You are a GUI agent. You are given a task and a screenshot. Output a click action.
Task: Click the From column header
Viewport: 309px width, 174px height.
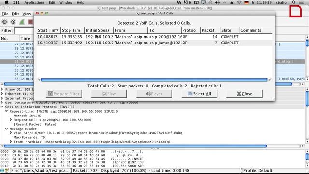(130, 30)
